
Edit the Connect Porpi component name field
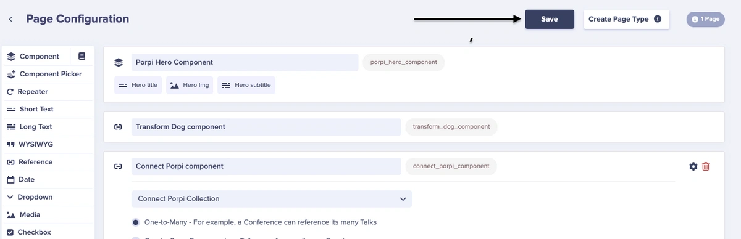click(266, 166)
